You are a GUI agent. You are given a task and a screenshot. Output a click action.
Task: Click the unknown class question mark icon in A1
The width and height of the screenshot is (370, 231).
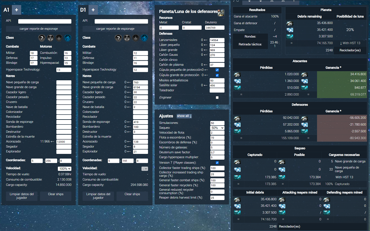coord(42,38)
